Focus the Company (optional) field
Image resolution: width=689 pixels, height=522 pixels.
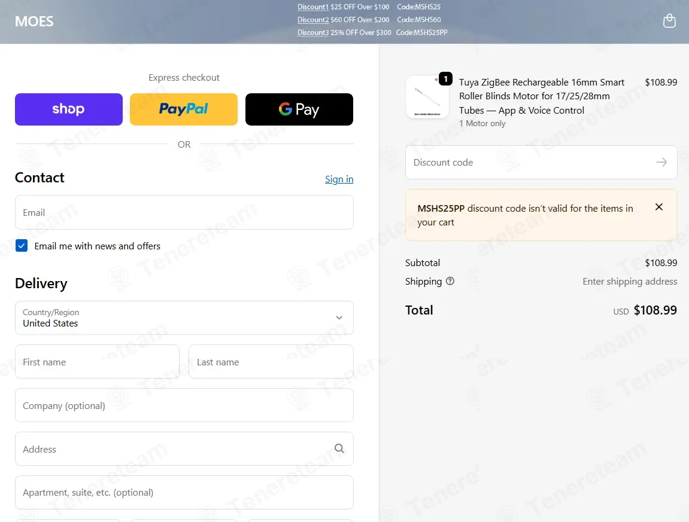[x=184, y=405]
